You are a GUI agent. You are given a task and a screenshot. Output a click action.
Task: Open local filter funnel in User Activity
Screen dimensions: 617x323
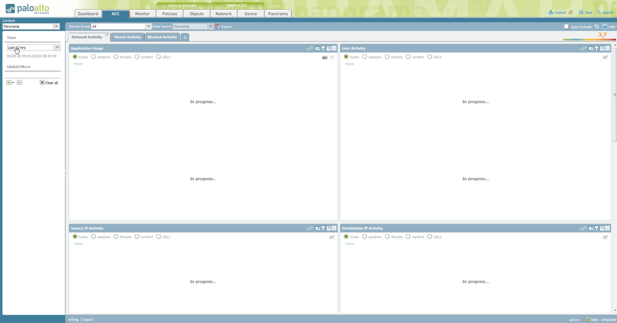click(597, 48)
